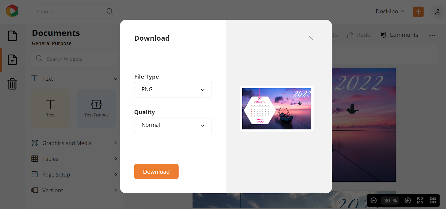Click the Download dialog title text
The width and height of the screenshot is (446, 209).
[x=152, y=38]
